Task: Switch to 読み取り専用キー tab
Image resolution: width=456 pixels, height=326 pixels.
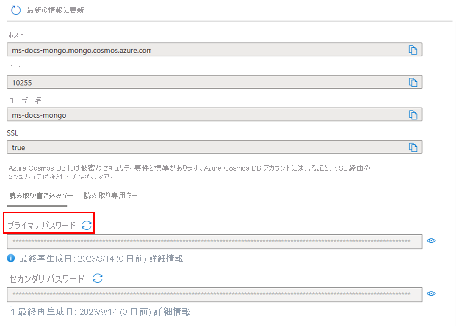Action: (x=111, y=195)
